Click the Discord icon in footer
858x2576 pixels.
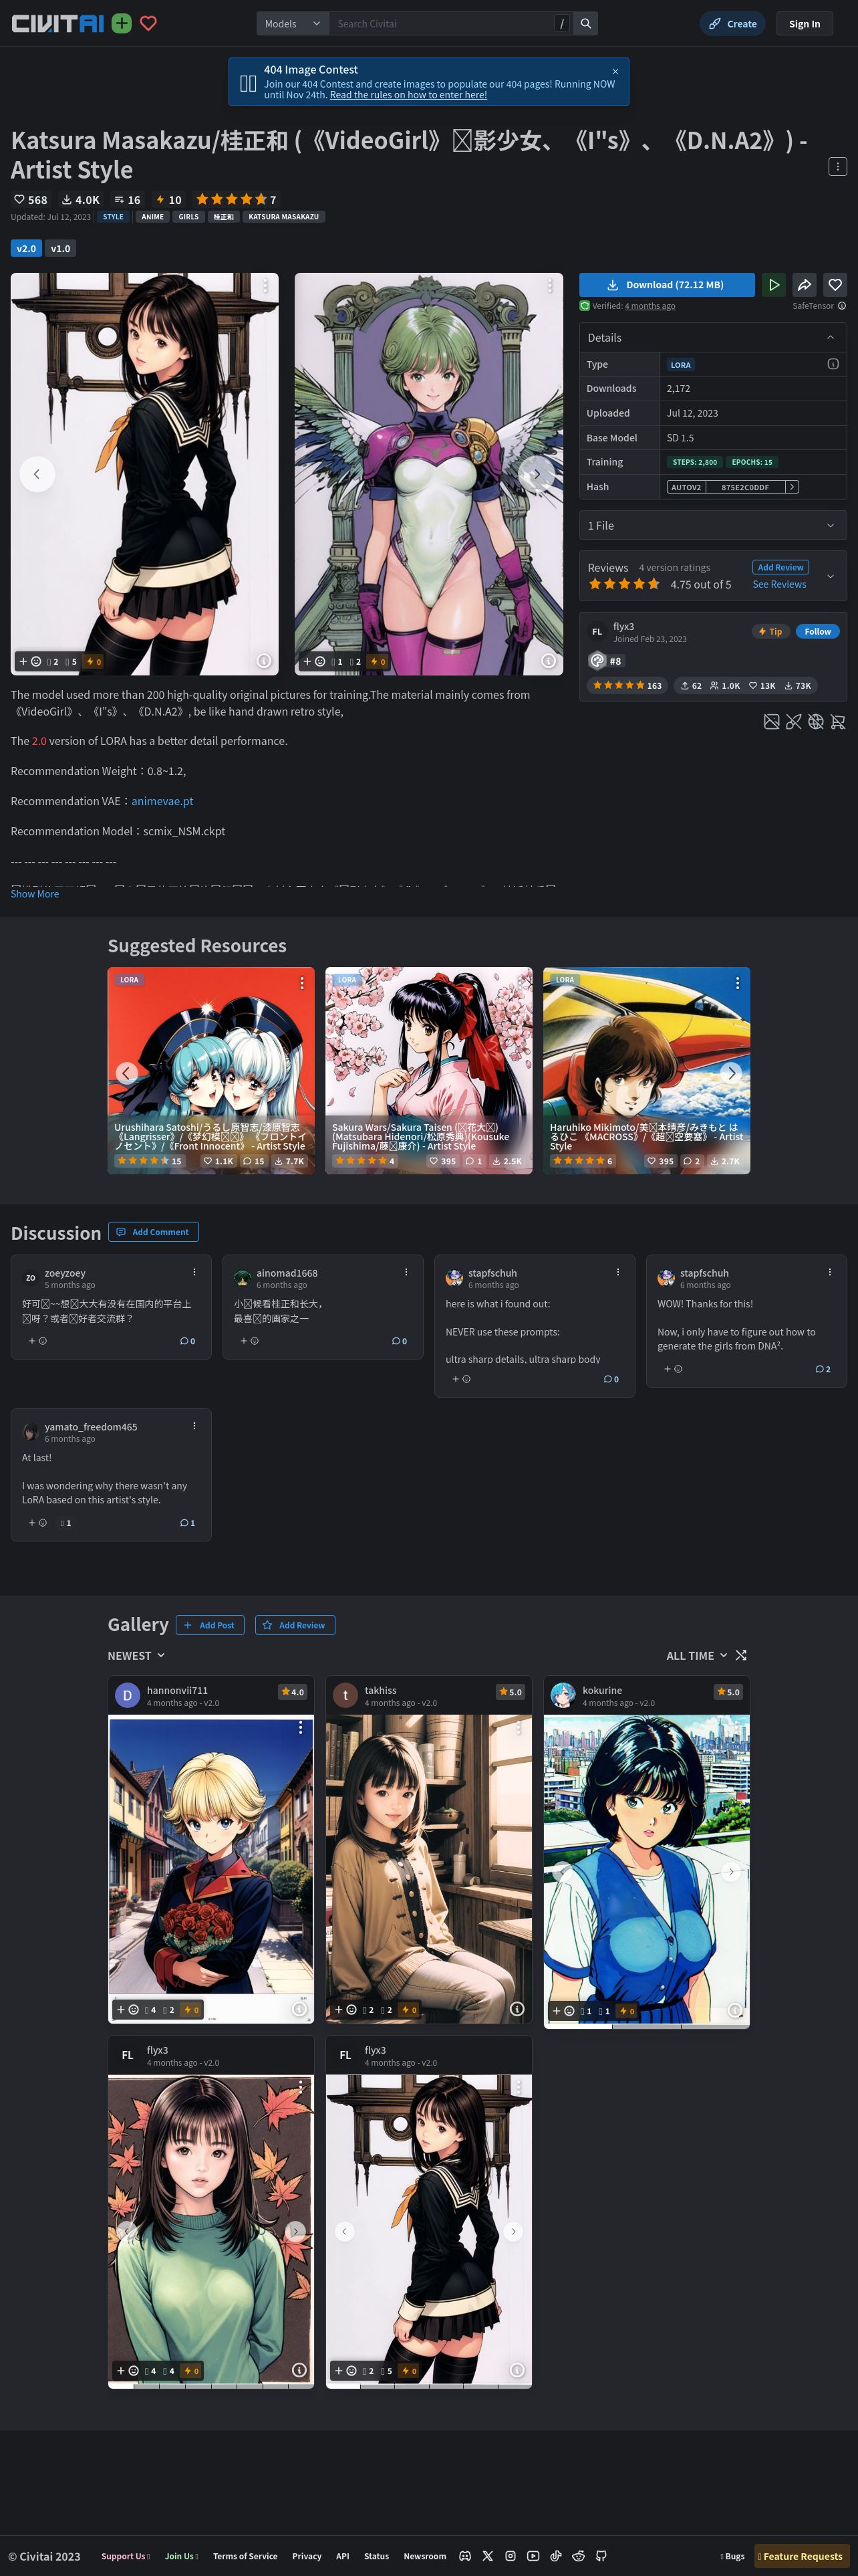(x=464, y=2556)
